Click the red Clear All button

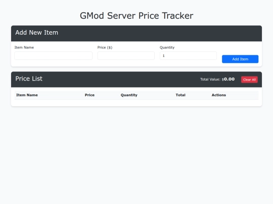click(249, 80)
